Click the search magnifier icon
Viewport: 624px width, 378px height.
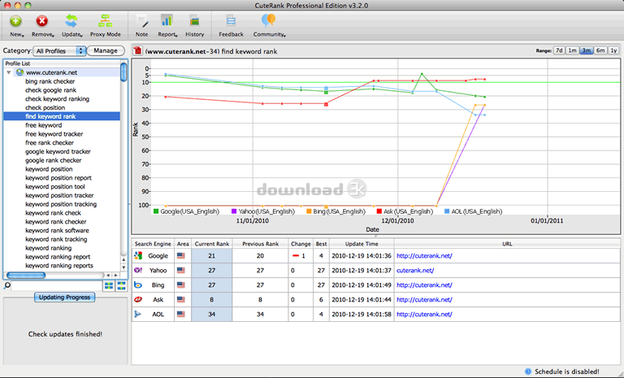point(6,285)
